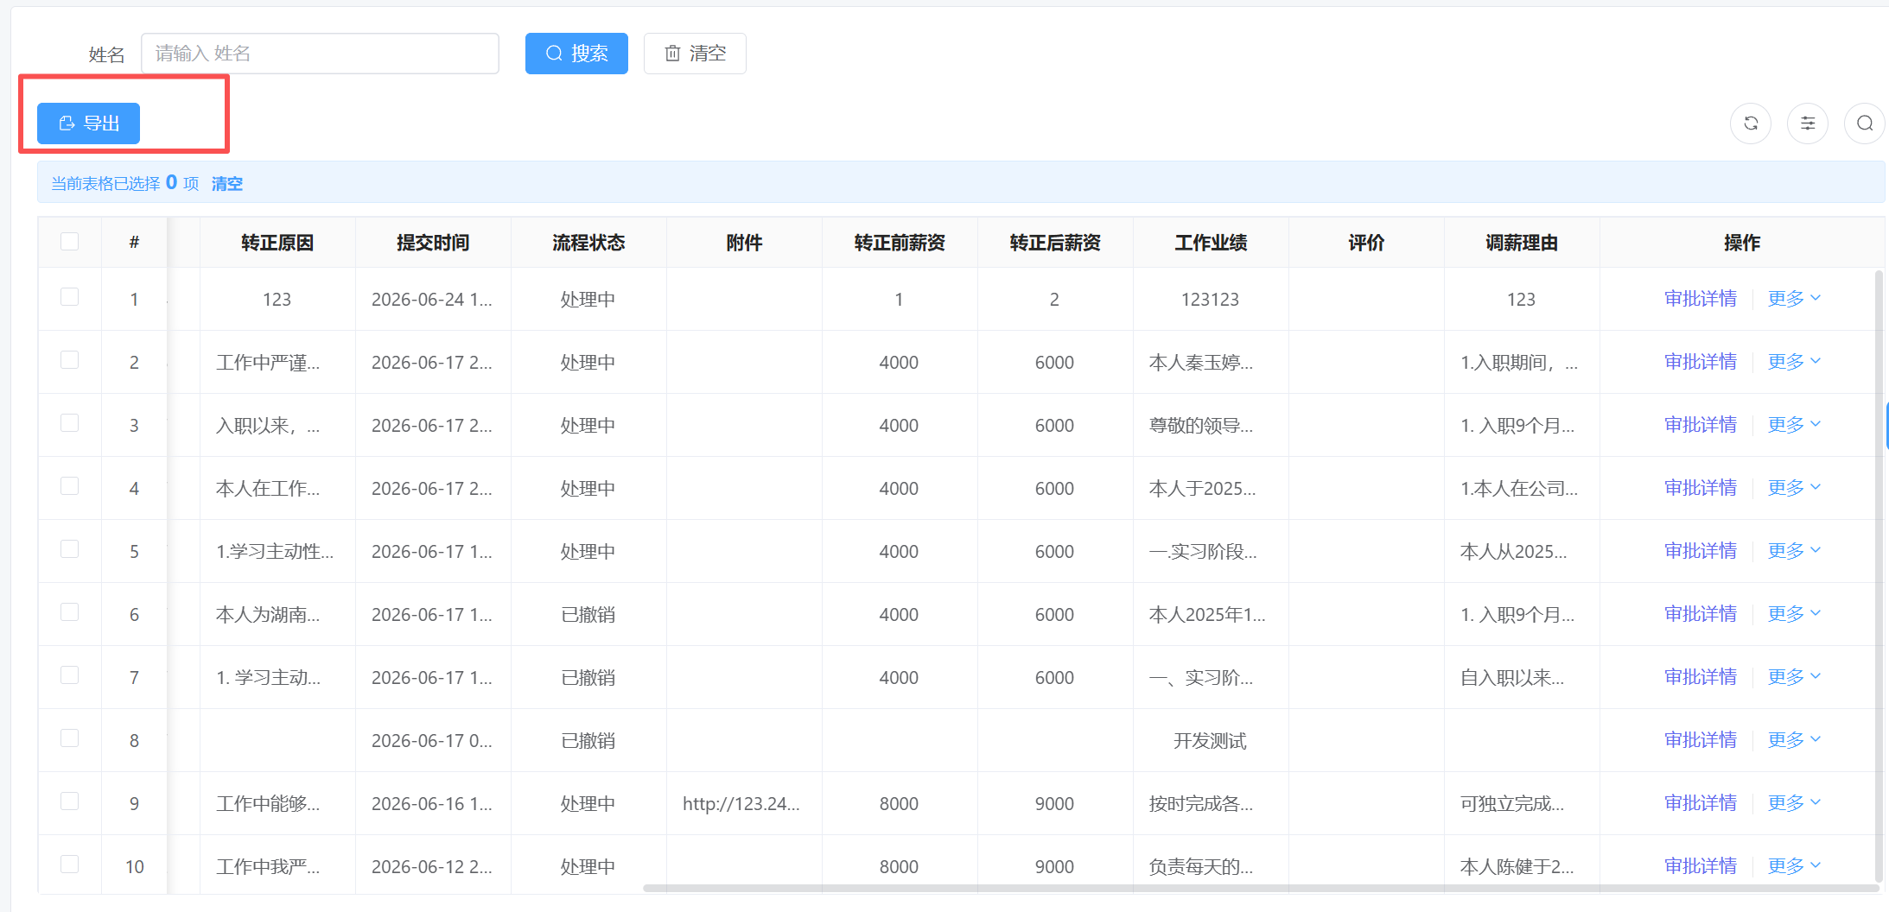Image resolution: width=1889 pixels, height=912 pixels.
Task: Open 审批详情 for row 9
Action: pos(1701,803)
